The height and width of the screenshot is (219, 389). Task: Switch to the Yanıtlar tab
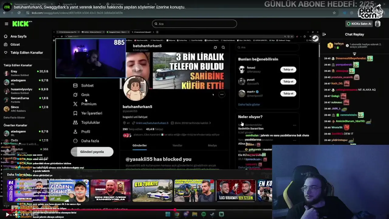[177, 145]
